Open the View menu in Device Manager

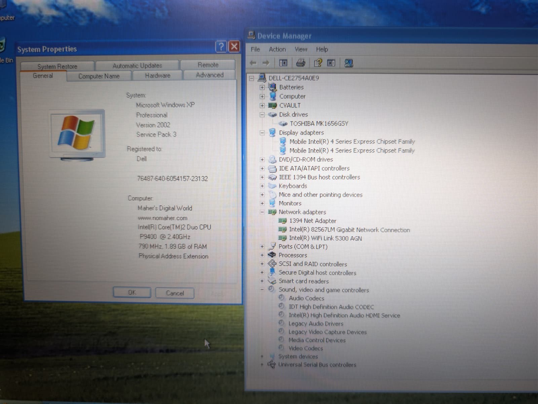tap(301, 49)
